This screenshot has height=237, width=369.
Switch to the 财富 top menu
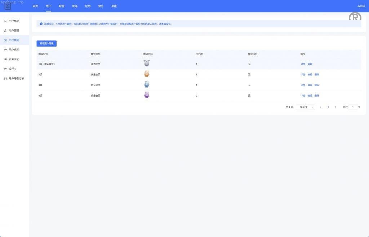pyautogui.click(x=62, y=6)
